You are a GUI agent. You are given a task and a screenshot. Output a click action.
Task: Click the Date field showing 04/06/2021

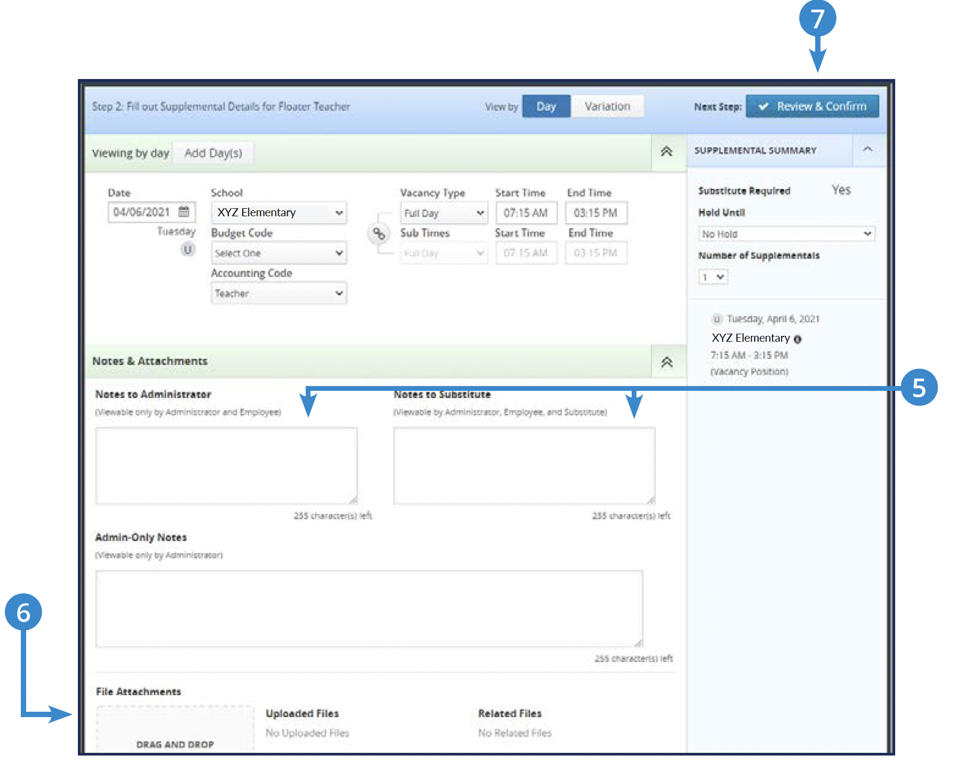(152, 212)
